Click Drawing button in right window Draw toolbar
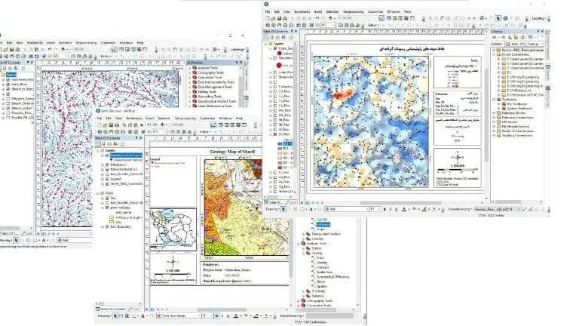Image resolution: width=579 pixels, height=326 pixels. click(x=273, y=209)
